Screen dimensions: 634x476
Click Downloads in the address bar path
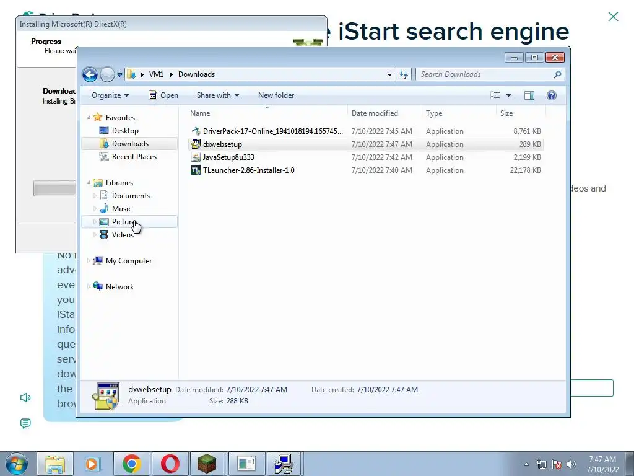[196, 74]
